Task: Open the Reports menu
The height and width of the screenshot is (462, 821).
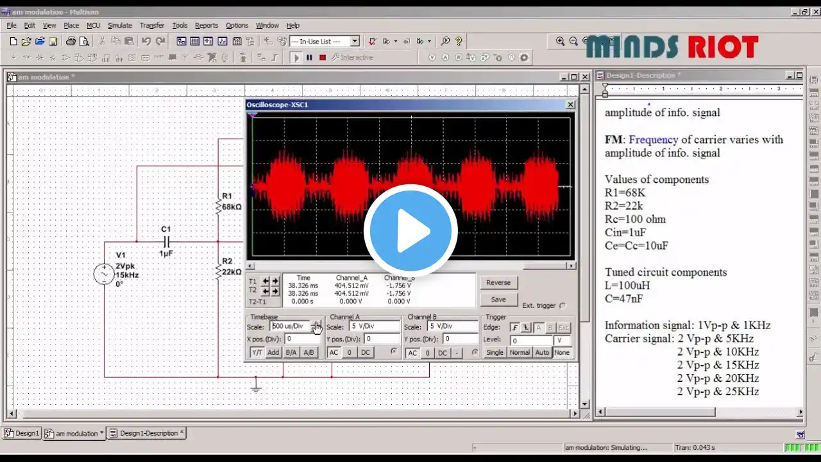Action: pyautogui.click(x=207, y=25)
